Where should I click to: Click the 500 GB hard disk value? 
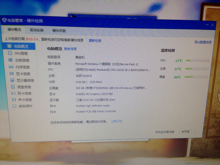111,88
